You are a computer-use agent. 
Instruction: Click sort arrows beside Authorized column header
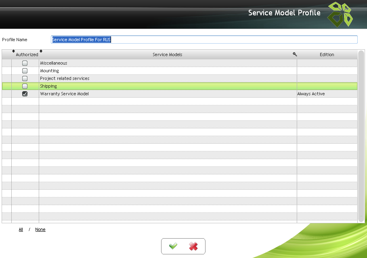[x=13, y=51]
